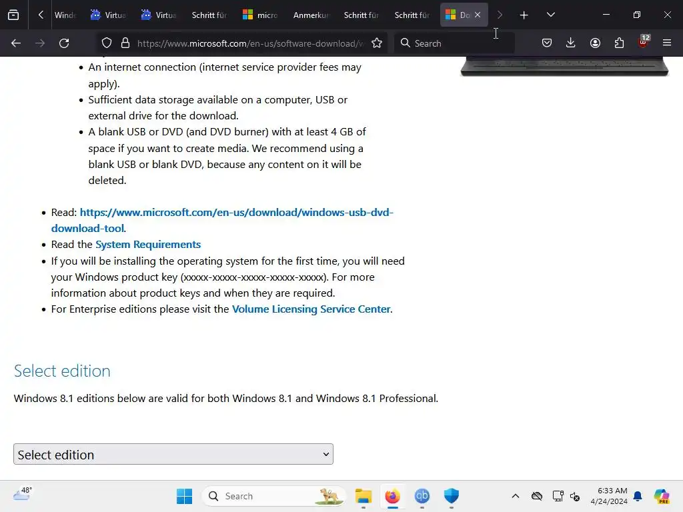Screen dimensions: 683x512
Task: Open the Downloads panel
Action: coord(571,43)
